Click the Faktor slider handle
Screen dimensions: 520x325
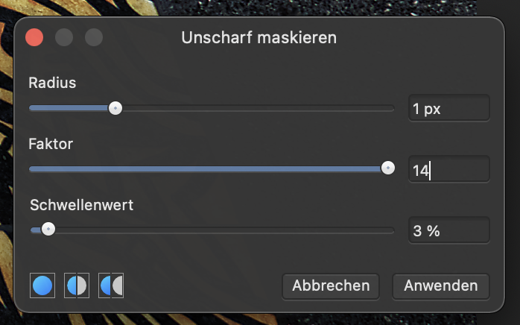[x=388, y=168]
